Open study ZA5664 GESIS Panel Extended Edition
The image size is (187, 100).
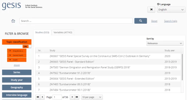tap(72, 79)
